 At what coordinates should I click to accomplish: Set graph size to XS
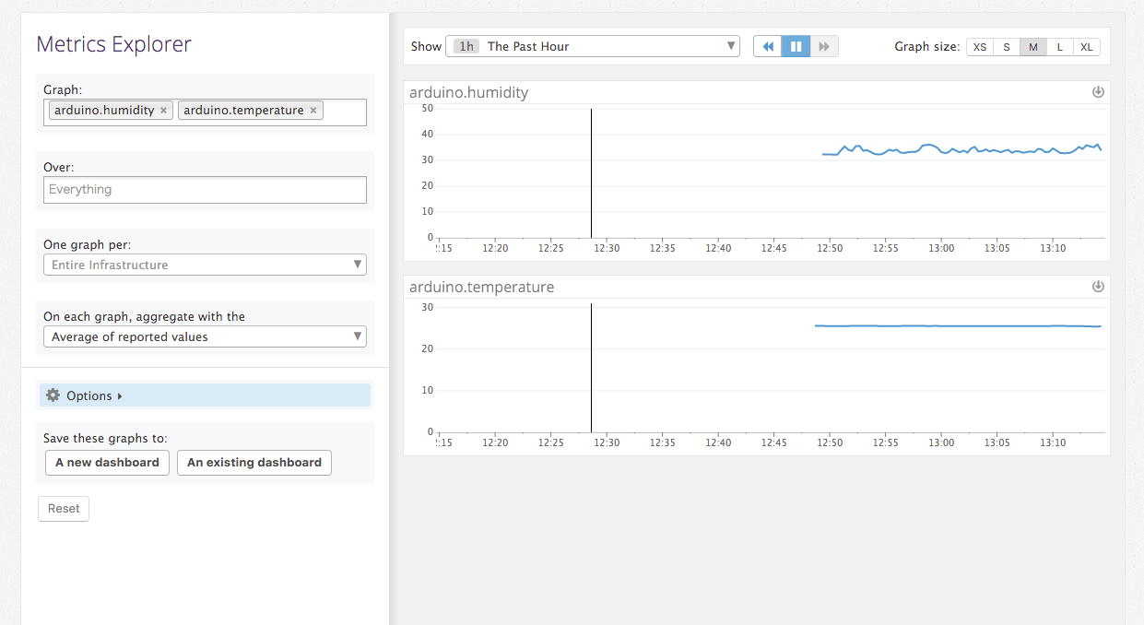pos(980,47)
